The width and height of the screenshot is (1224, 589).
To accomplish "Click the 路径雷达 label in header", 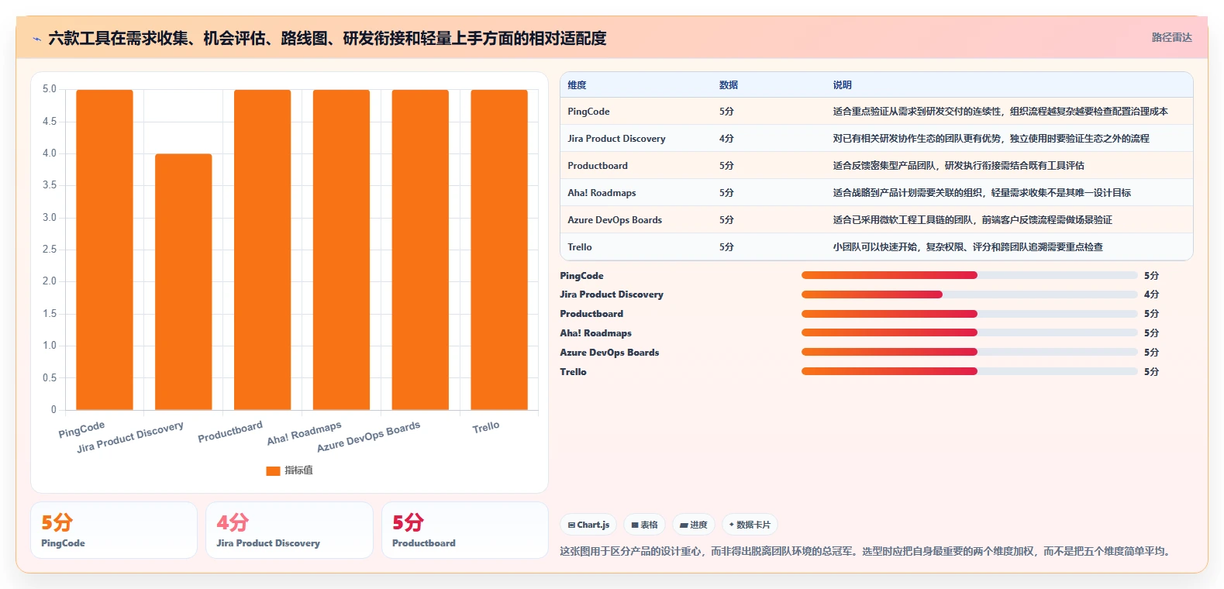I will [x=1171, y=37].
